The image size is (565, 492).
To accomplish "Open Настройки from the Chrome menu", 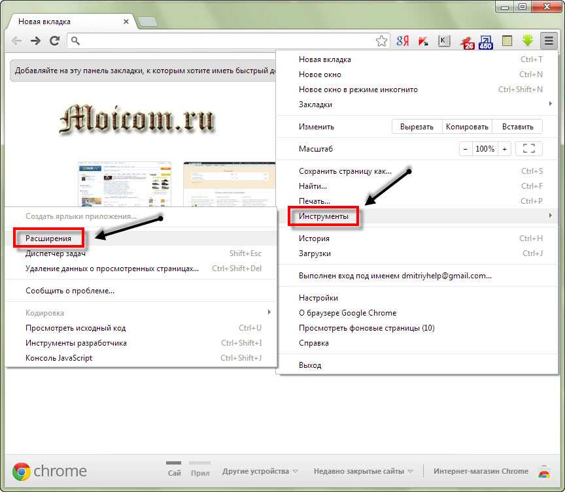I will coord(318,298).
